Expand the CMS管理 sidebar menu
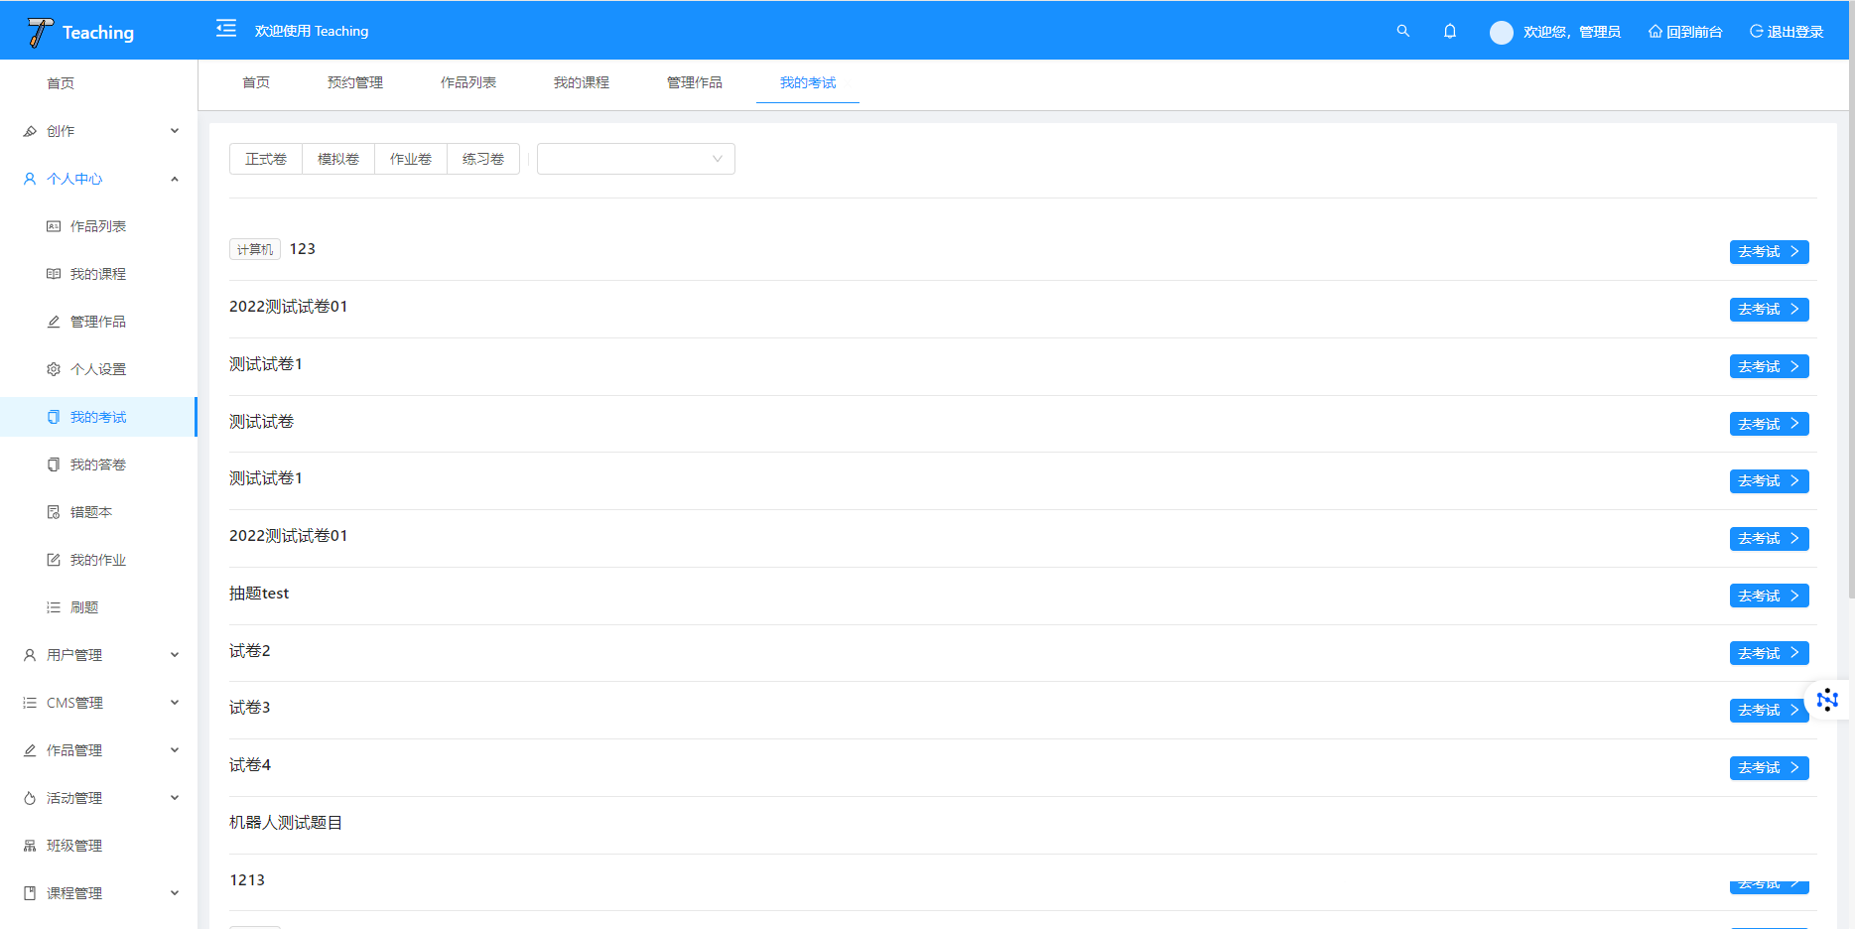Viewport: 1855px width, 929px height. tap(99, 703)
